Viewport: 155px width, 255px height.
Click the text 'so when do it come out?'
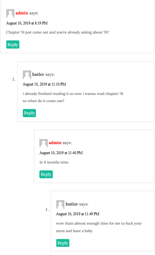tap(43, 101)
